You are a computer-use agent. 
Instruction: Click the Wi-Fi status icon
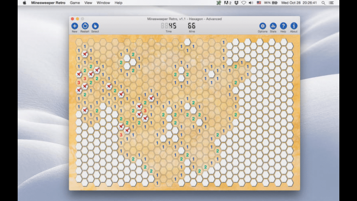click(x=244, y=3)
